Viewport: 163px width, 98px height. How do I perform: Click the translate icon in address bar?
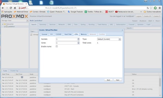pos(148,8)
